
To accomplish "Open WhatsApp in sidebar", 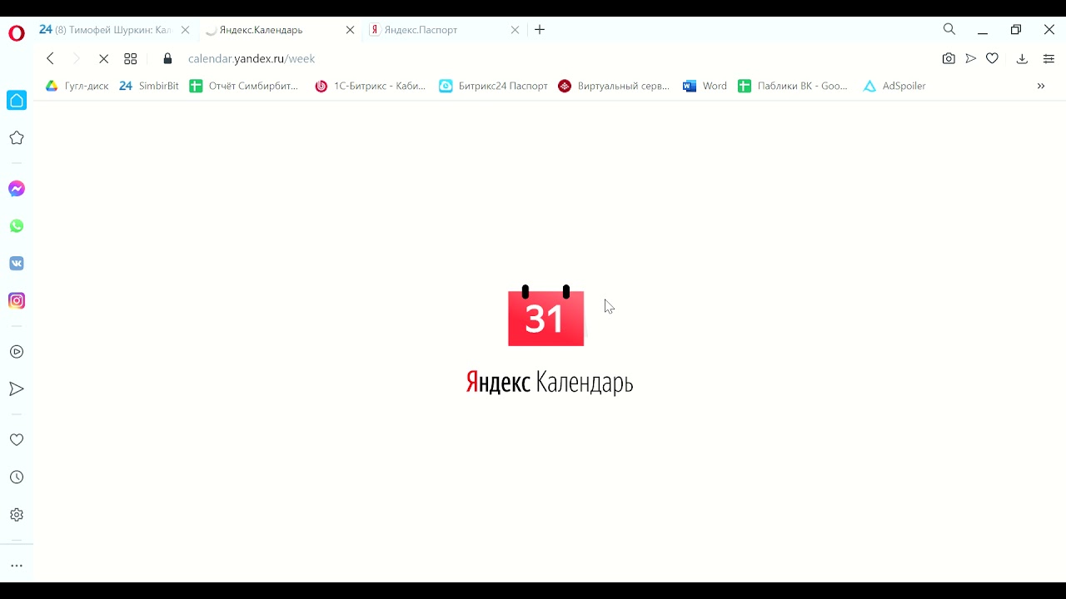I will 17,226.
